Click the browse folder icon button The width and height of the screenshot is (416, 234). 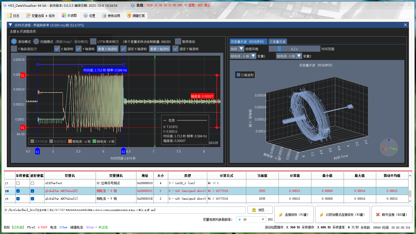[254, 210]
